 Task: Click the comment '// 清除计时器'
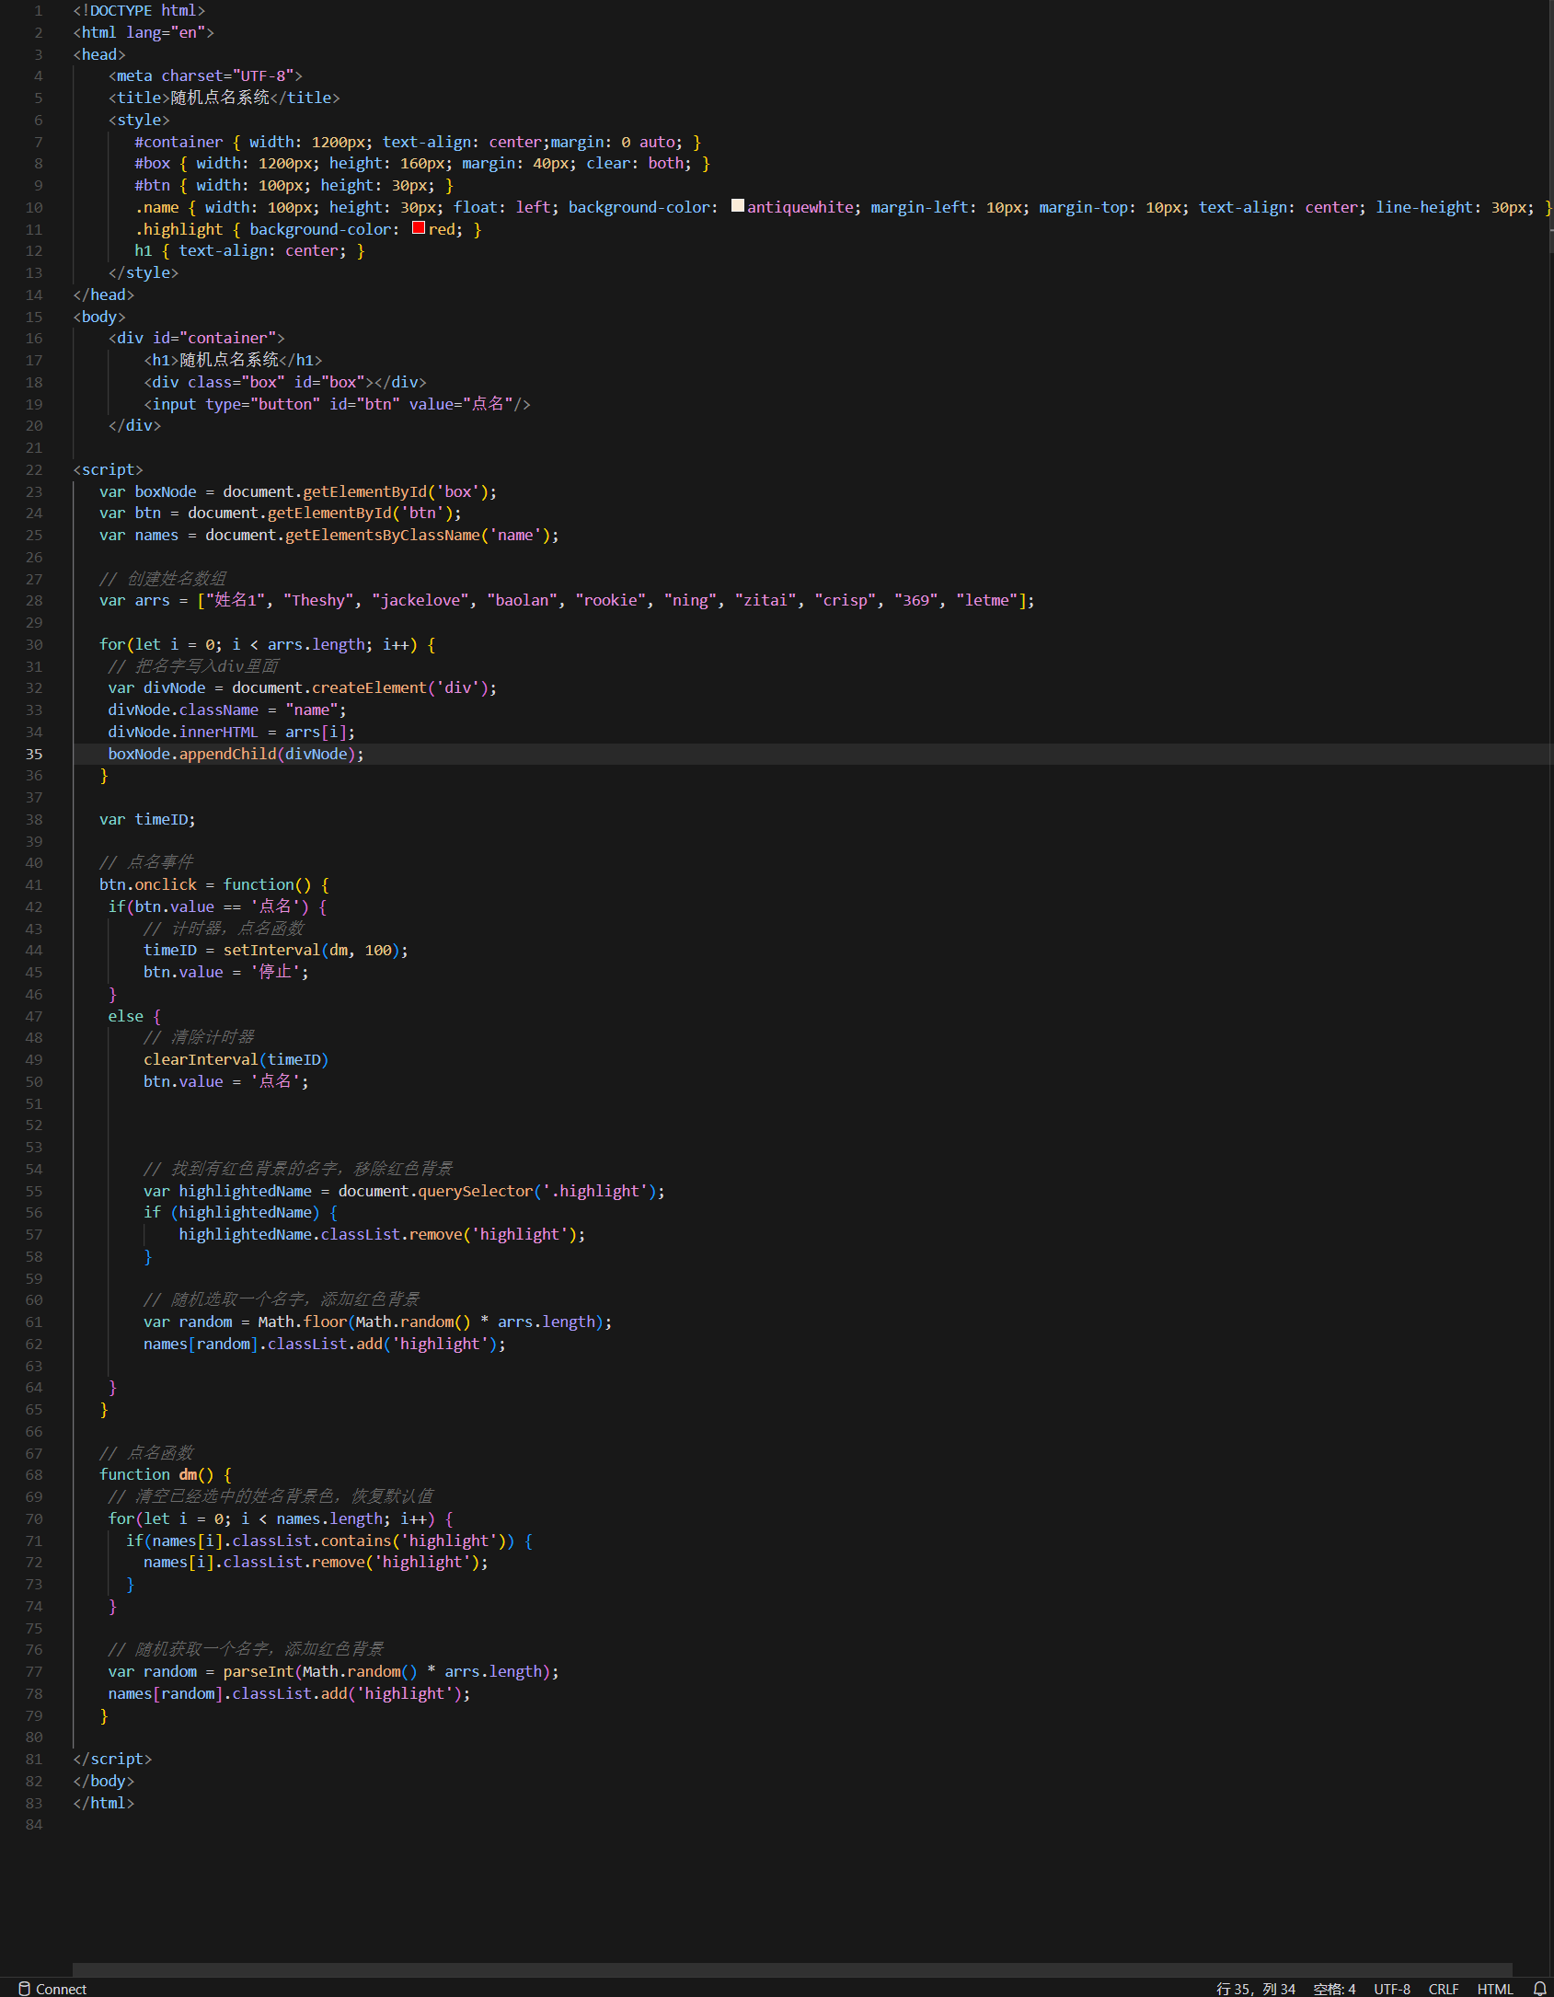199,1037
